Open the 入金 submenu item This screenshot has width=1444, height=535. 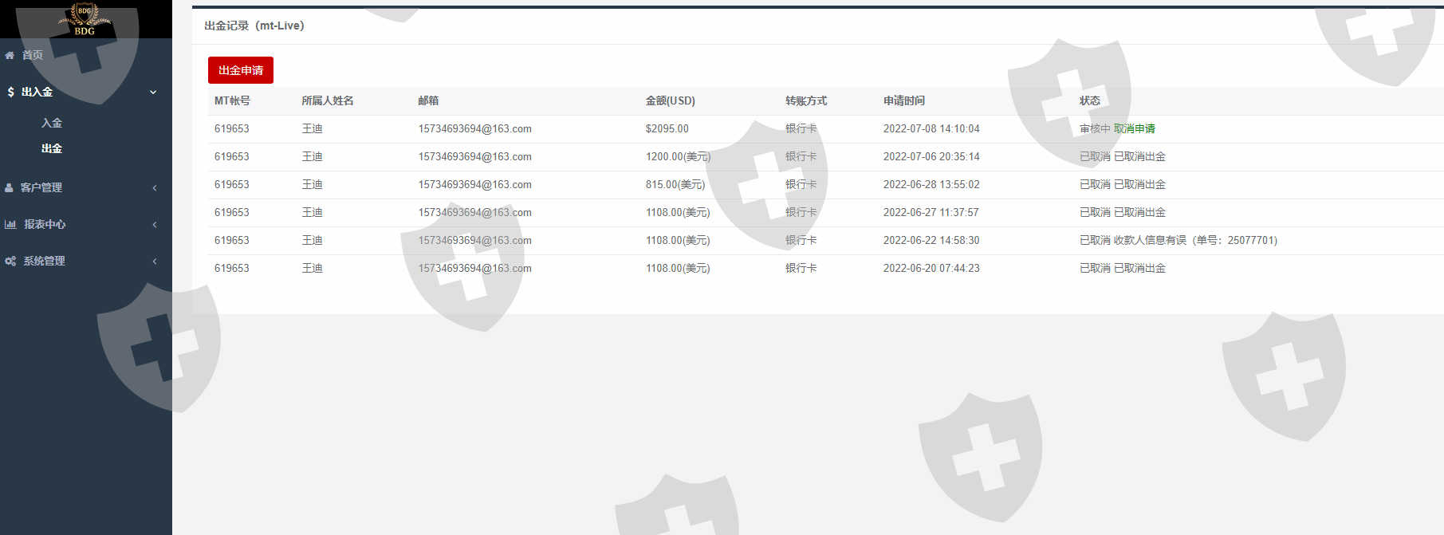(52, 123)
